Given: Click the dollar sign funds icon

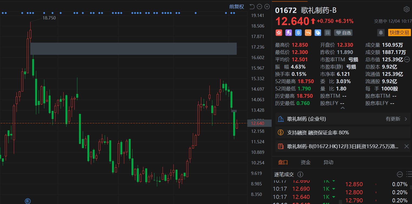Looking at the screenshot, I should (x=298, y=33).
